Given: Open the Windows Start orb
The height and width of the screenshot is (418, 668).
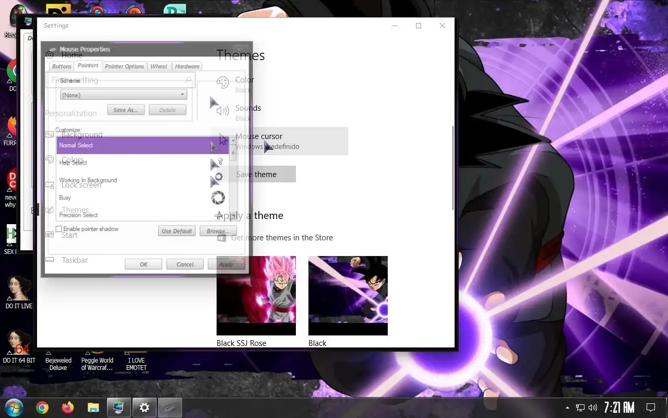Looking at the screenshot, I should tap(14, 408).
